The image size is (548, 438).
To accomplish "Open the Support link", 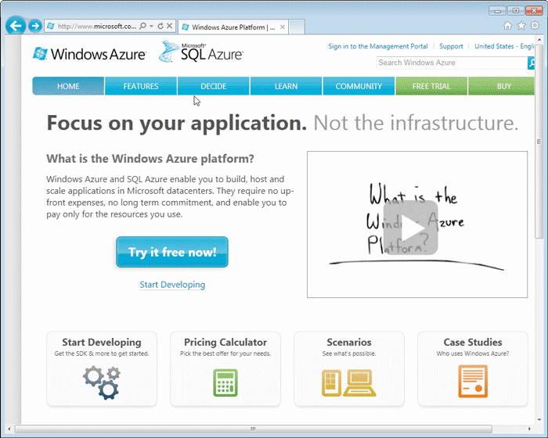I will coord(451,46).
